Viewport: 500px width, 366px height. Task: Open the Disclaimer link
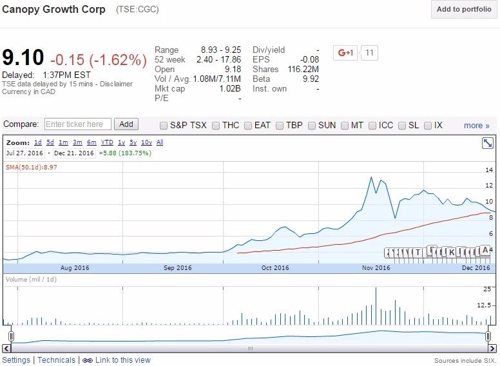116,84
